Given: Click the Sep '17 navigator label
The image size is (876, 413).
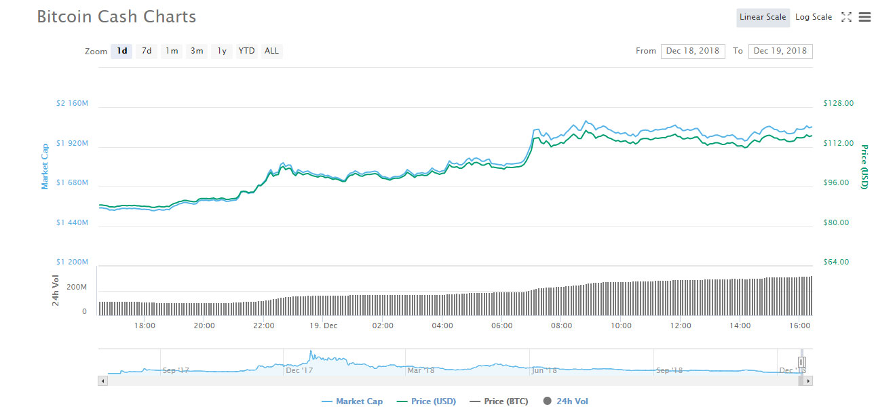Looking at the screenshot, I should pyautogui.click(x=176, y=370).
